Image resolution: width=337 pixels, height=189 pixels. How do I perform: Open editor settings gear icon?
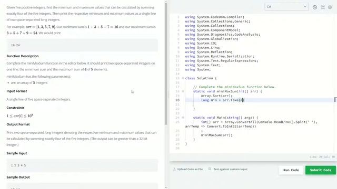[330, 7]
